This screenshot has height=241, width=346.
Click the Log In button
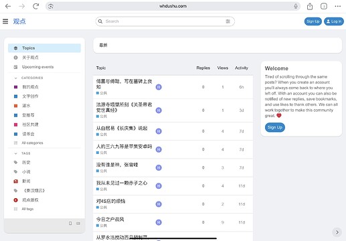coord(334,21)
